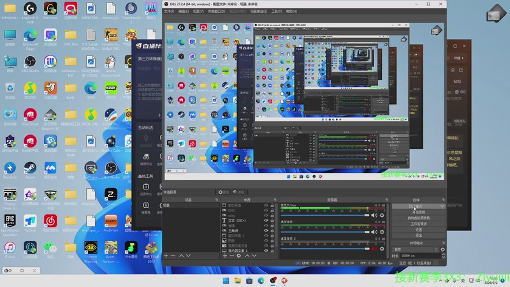Toggle visibility eye of 窗口采集 2 source
Screen dimensions: 510x287
(266, 235)
